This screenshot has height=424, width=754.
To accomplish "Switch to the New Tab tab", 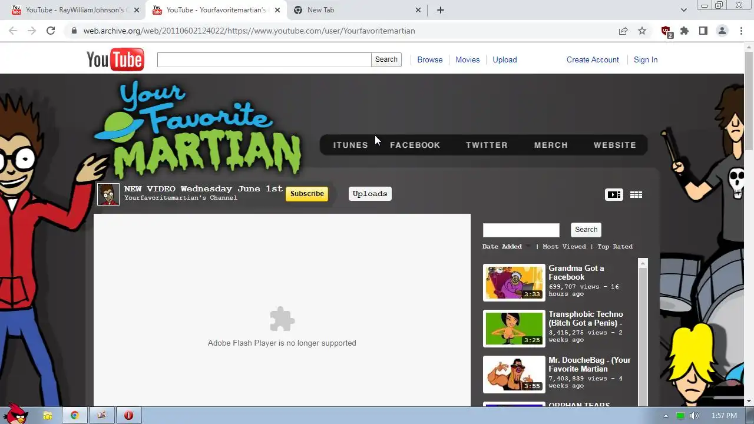I will [x=358, y=10].
